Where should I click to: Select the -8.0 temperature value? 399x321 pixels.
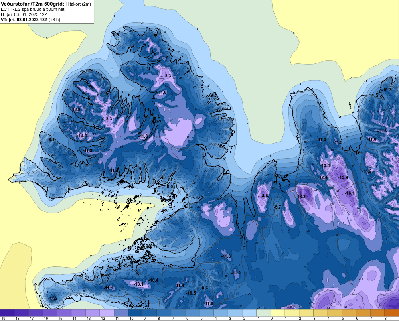(154, 122)
